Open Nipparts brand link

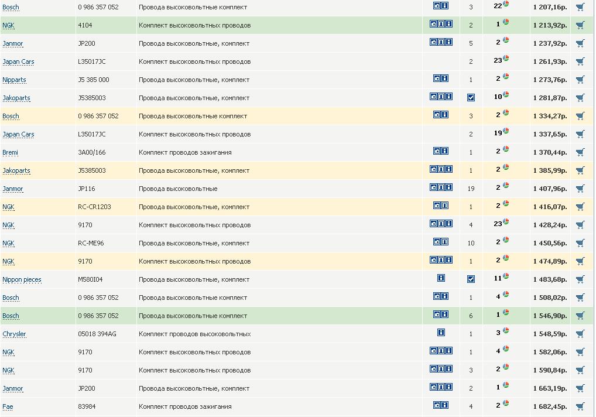click(x=15, y=80)
